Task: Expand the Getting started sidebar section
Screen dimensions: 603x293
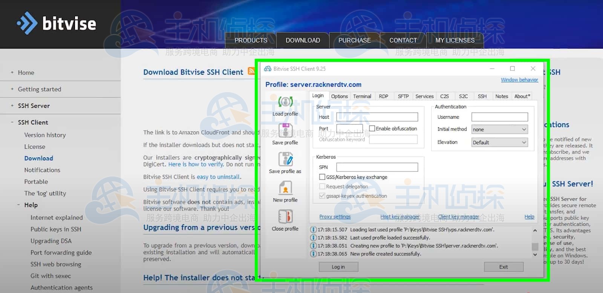Action: (12, 89)
